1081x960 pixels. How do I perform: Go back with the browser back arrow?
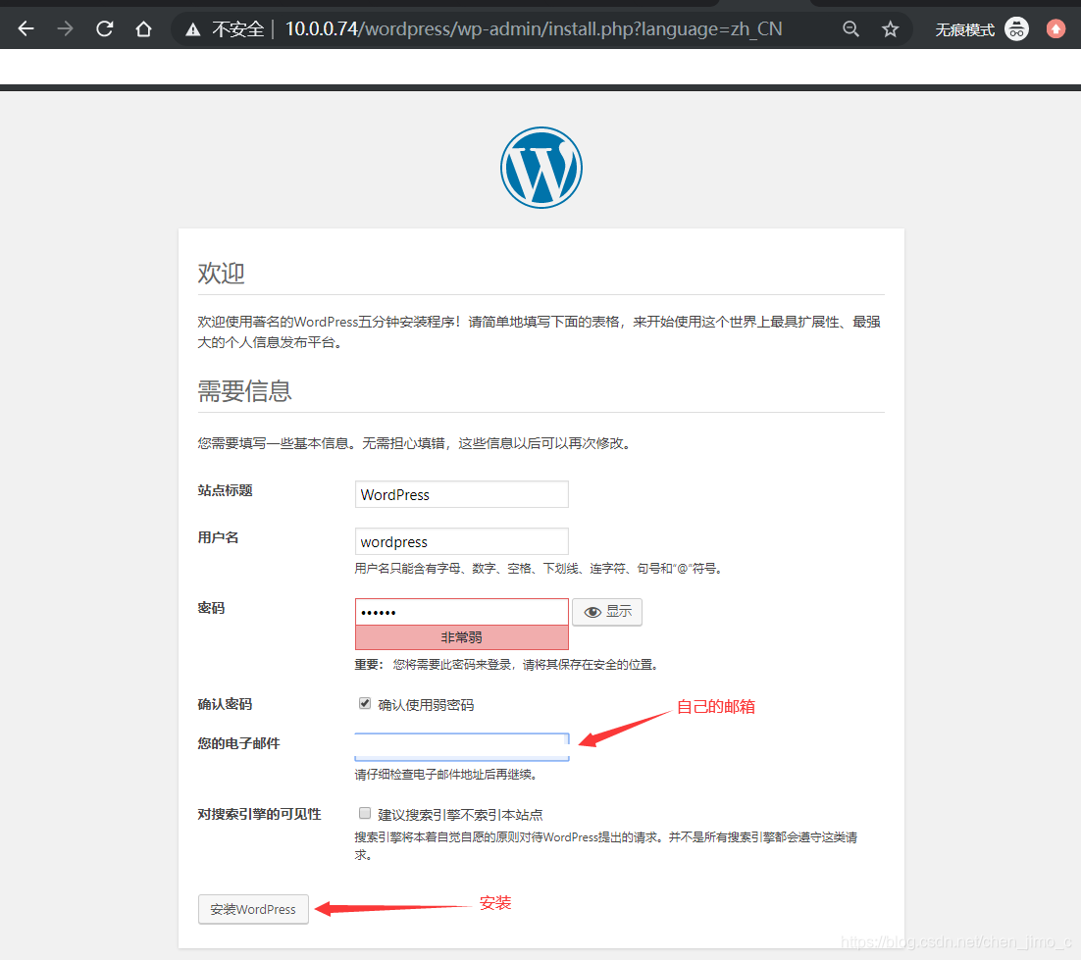[26, 29]
